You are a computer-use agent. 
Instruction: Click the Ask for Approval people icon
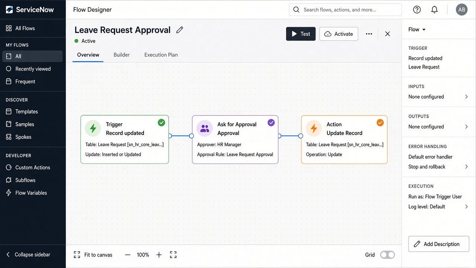(205, 128)
